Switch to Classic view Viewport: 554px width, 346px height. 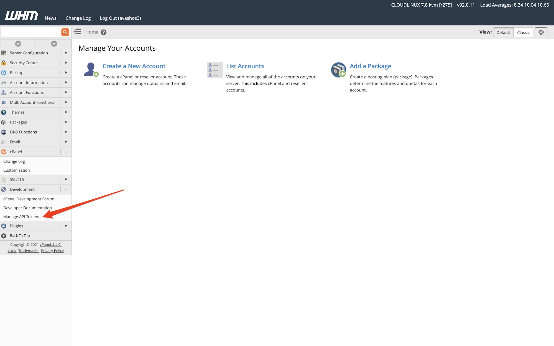[x=523, y=32]
